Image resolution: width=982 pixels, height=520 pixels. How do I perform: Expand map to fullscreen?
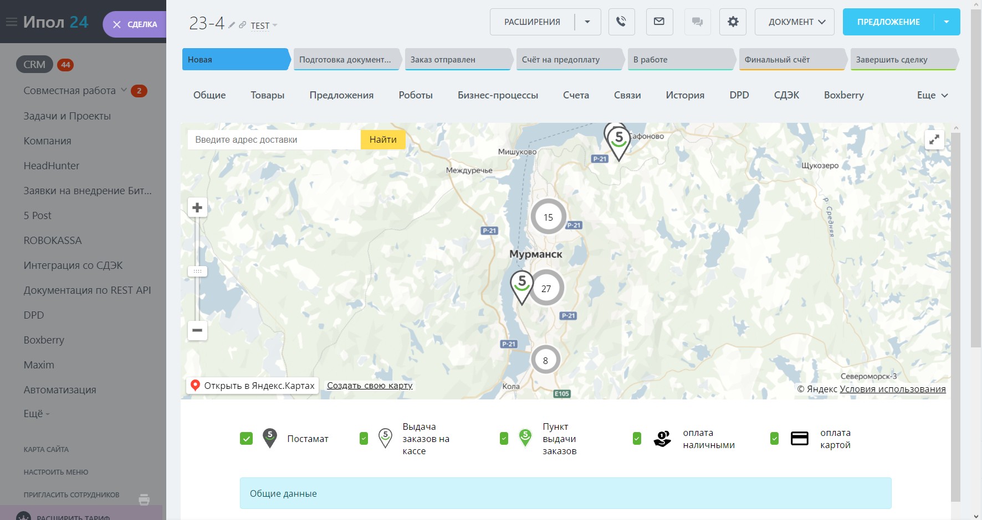(x=934, y=139)
